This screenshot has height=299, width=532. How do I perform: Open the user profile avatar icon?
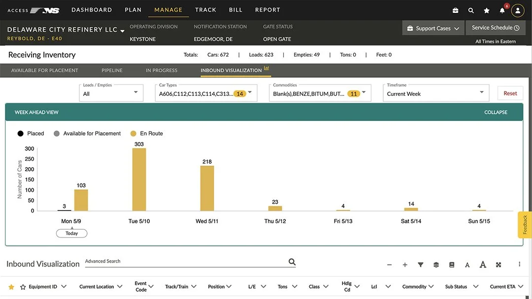coord(518,10)
